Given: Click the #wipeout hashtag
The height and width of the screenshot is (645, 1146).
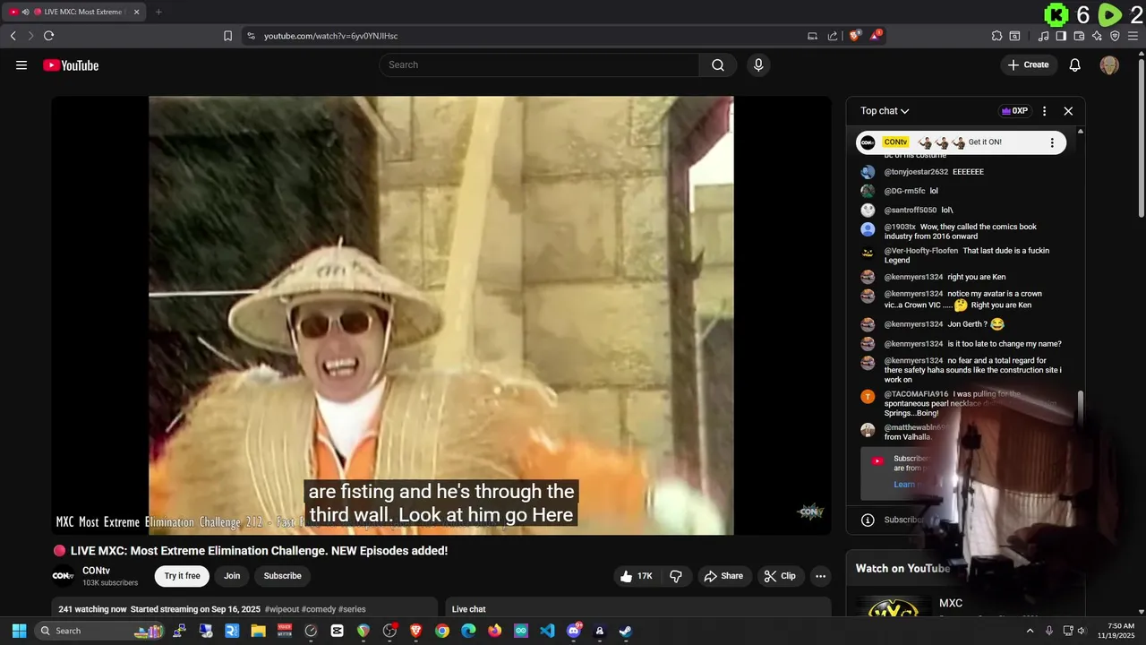Looking at the screenshot, I should click(x=281, y=609).
